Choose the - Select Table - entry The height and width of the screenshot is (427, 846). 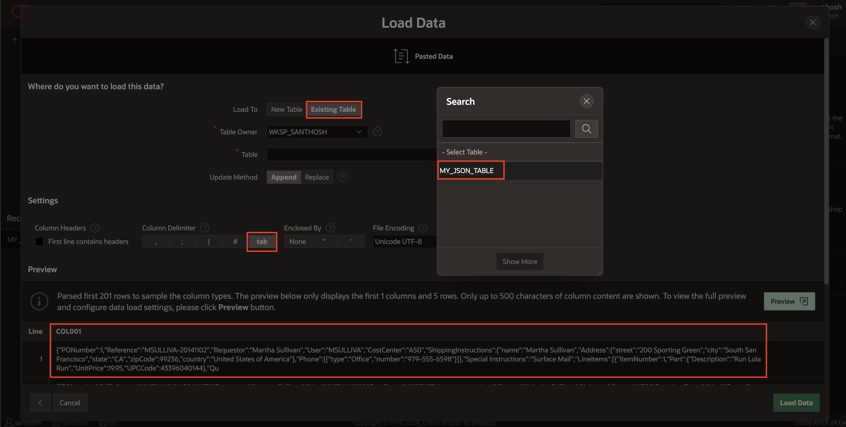[464, 152]
